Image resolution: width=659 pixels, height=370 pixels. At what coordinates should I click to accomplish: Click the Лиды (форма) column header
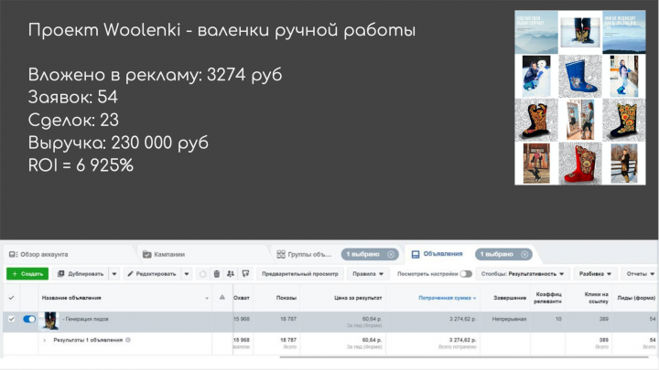[x=636, y=298]
